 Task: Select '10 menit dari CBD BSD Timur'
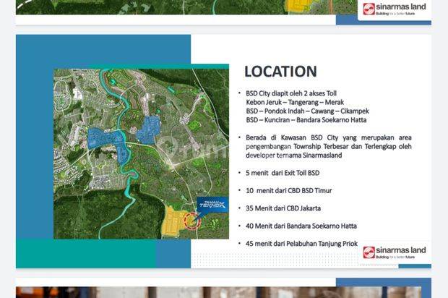pos(289,191)
